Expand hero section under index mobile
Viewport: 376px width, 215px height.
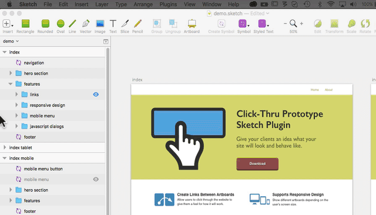coord(11,190)
